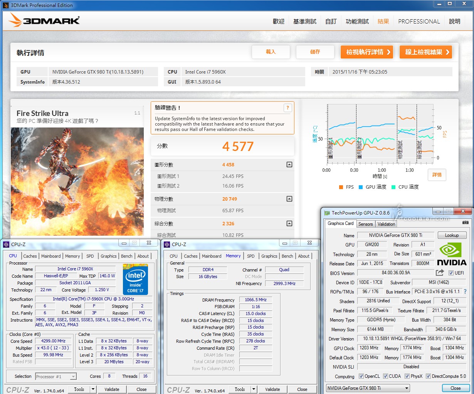Open the 結果 results menu

383,22
